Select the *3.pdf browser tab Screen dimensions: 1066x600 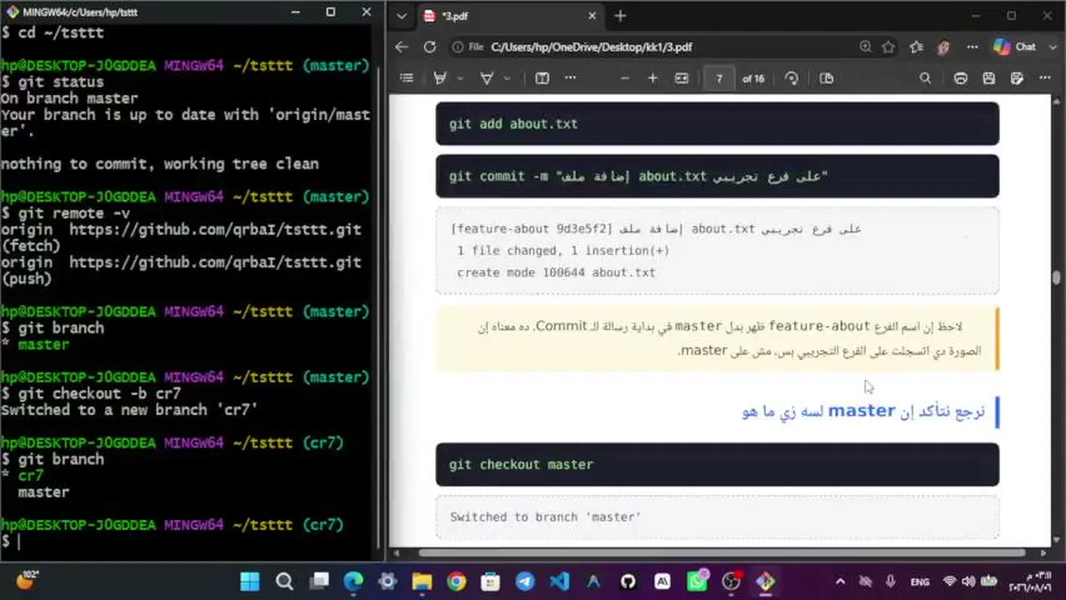point(510,16)
